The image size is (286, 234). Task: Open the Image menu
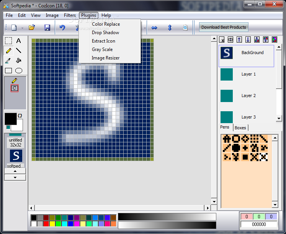(52, 15)
